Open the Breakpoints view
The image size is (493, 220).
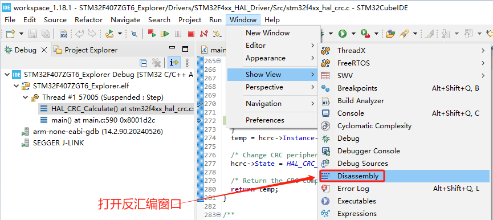(x=404, y=88)
